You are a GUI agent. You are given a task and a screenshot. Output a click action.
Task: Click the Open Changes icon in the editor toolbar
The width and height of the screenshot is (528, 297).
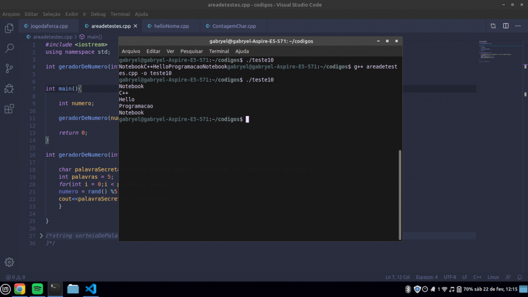tap(493, 26)
